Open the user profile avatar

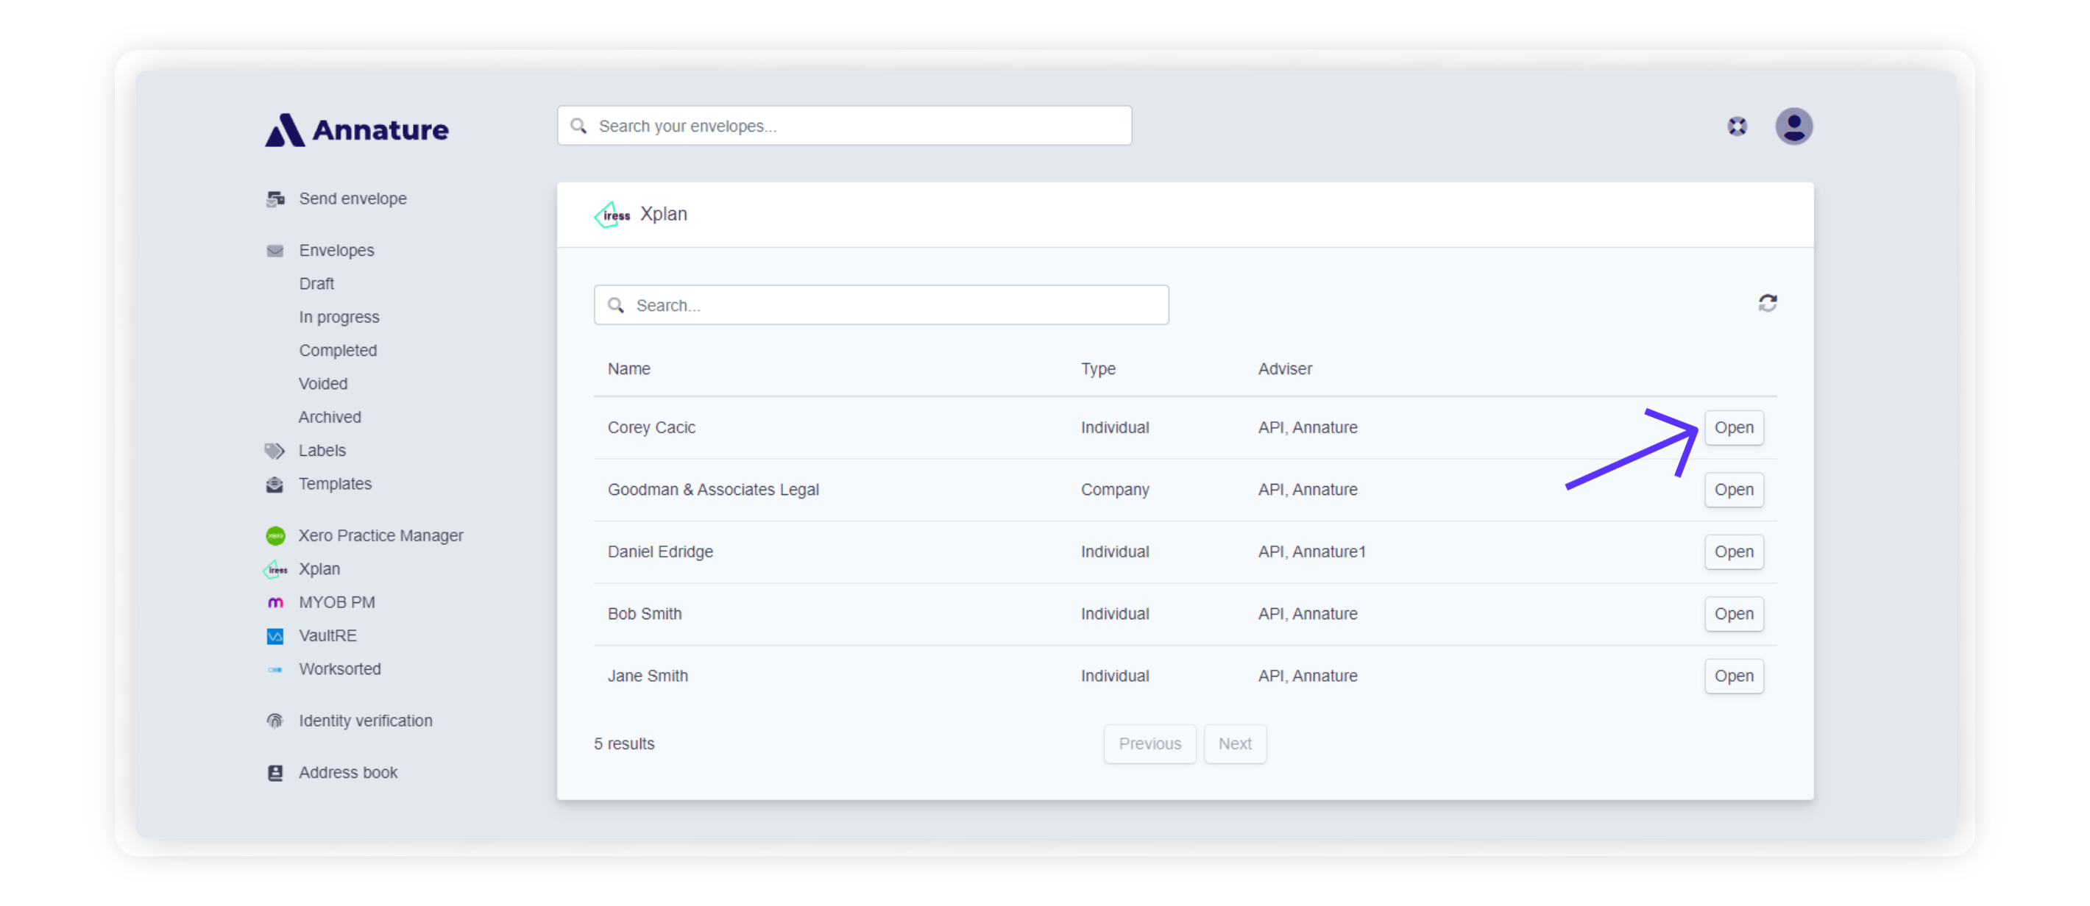[1793, 126]
